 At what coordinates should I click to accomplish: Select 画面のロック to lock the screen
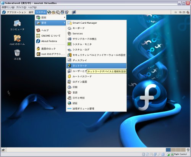pyautogui.click(x=50, y=49)
